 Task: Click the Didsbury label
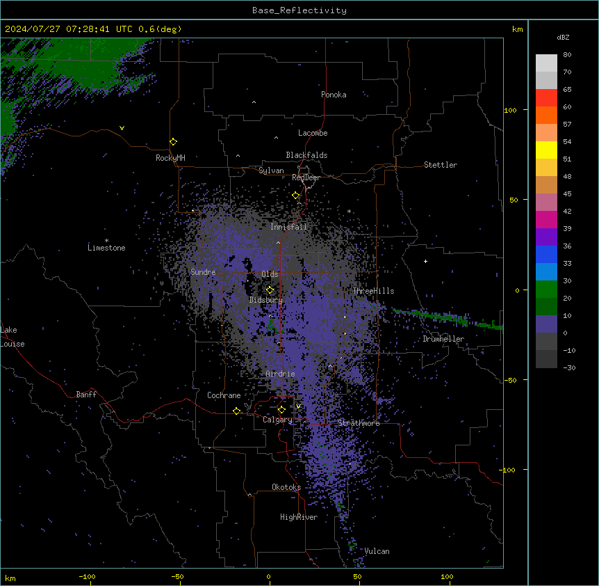tap(266, 300)
